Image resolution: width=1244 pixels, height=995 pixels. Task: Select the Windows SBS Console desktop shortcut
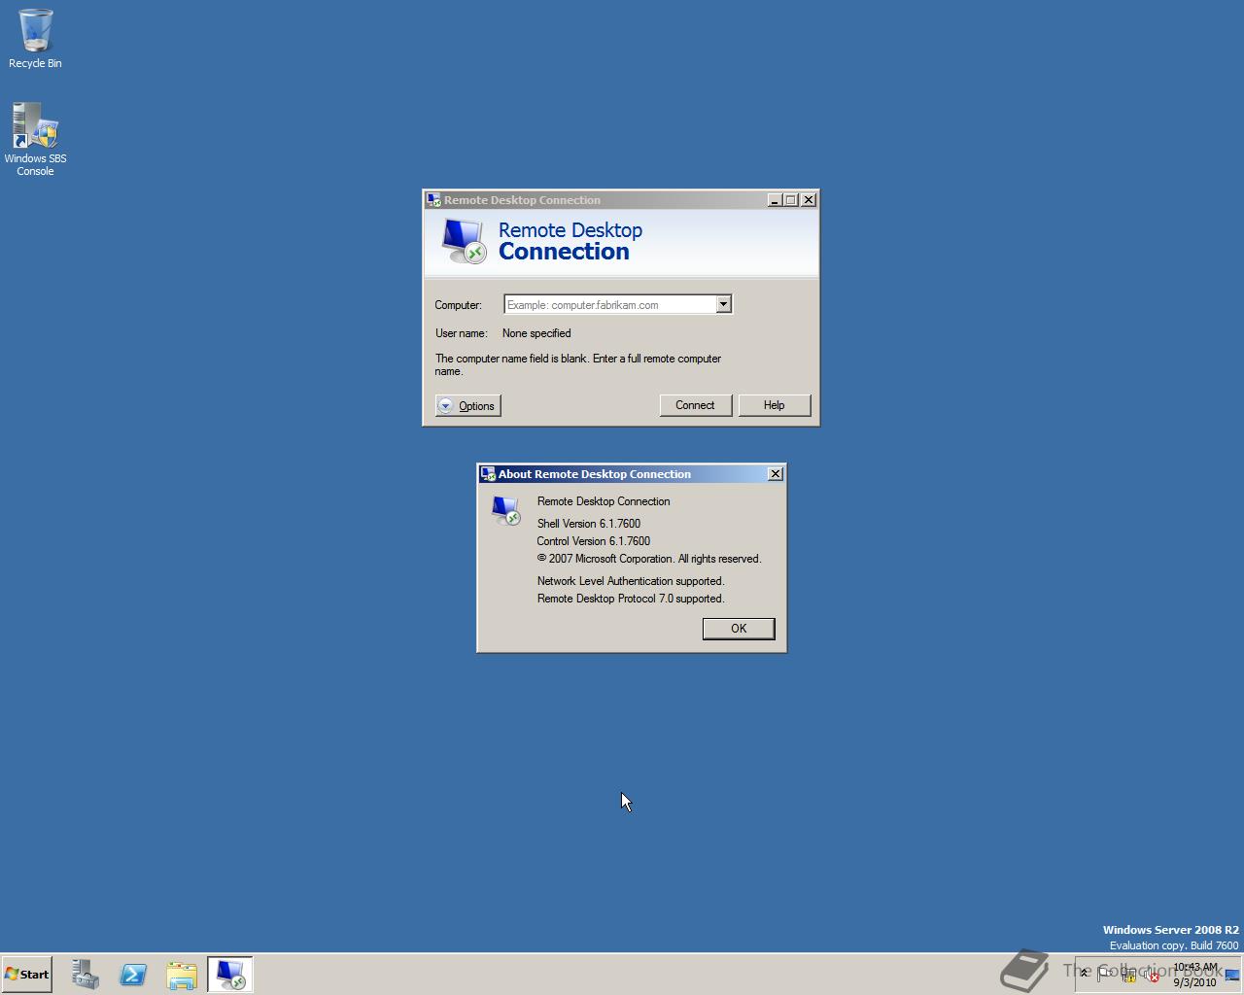(x=35, y=140)
